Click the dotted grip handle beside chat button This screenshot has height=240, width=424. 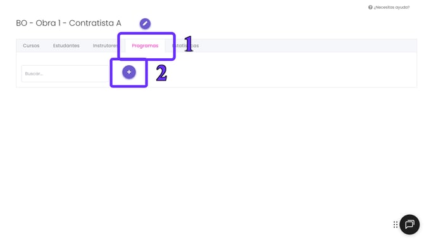(x=396, y=224)
